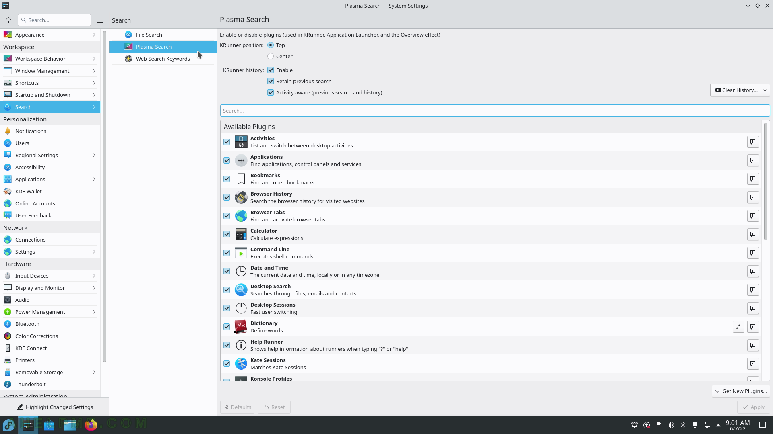Open the Web Search Keywords page
This screenshot has height=434, width=773.
[x=163, y=59]
